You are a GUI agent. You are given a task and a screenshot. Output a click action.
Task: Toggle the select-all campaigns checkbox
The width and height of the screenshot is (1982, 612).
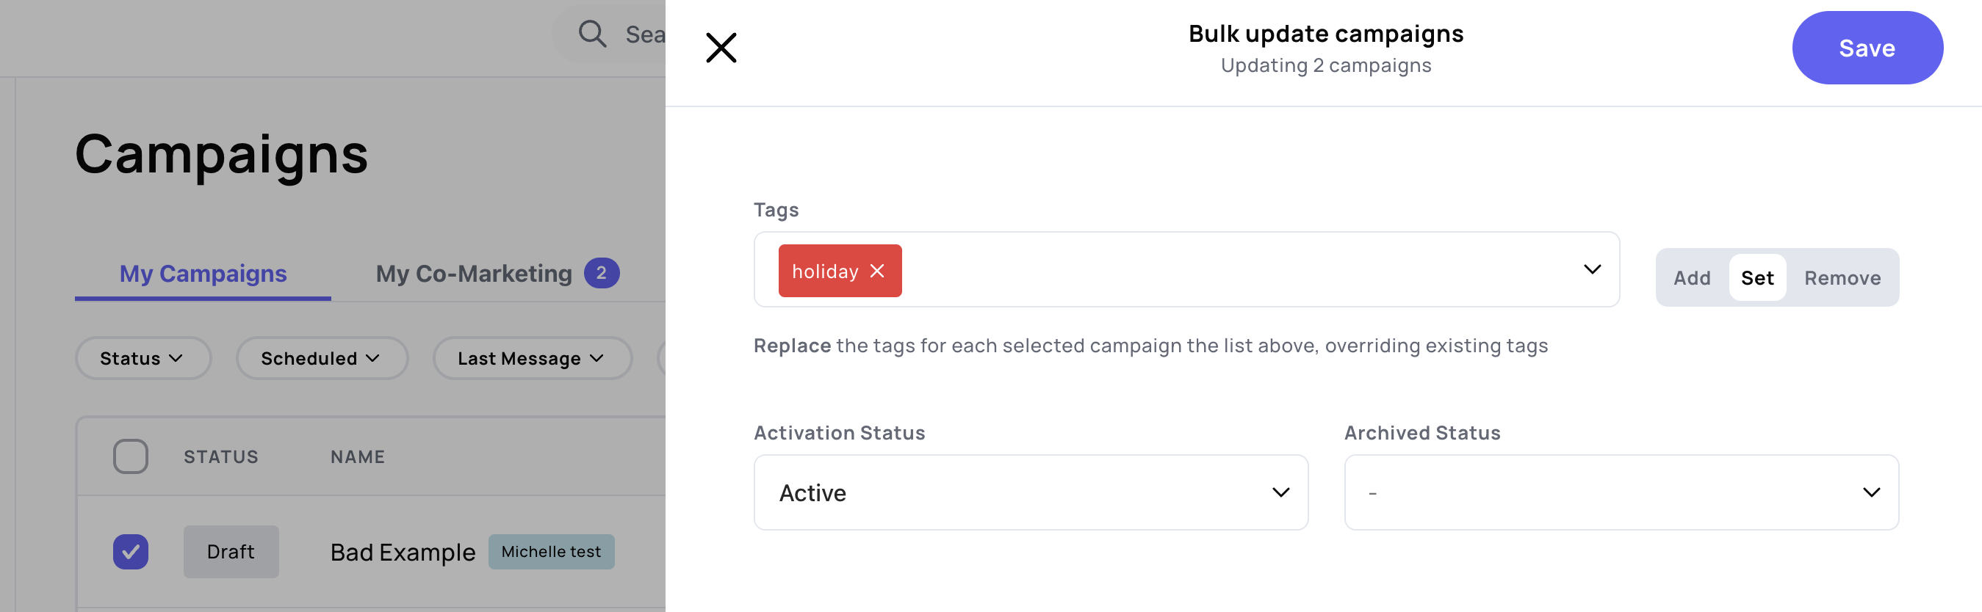pyautogui.click(x=131, y=456)
